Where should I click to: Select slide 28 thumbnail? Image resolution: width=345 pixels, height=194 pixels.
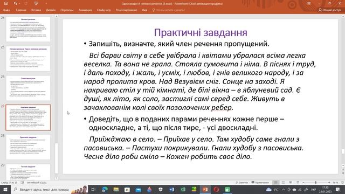[x=28, y=147]
